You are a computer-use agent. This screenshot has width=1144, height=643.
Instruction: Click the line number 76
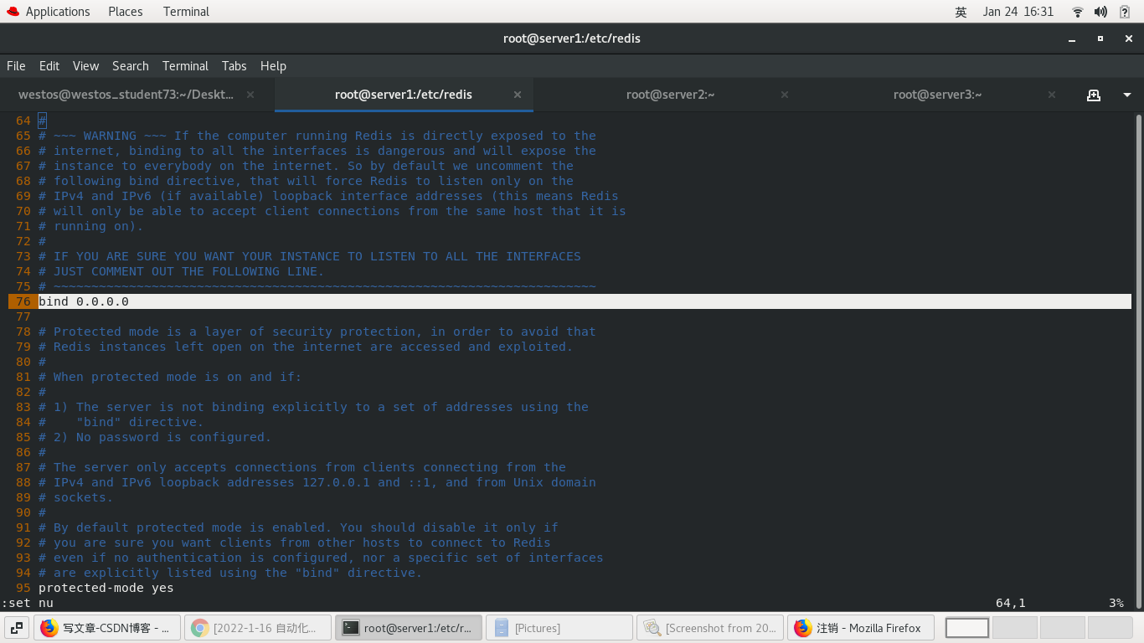tap(23, 301)
